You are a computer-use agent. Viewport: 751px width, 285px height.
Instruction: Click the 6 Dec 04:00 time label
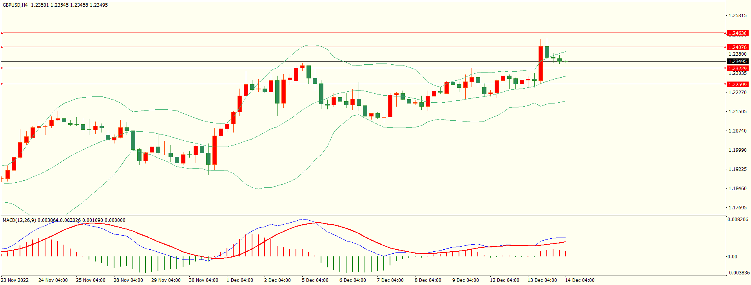[x=353, y=280]
